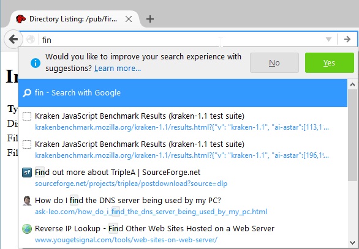
Task: Open a new tab with plus button
Action: click(150, 19)
